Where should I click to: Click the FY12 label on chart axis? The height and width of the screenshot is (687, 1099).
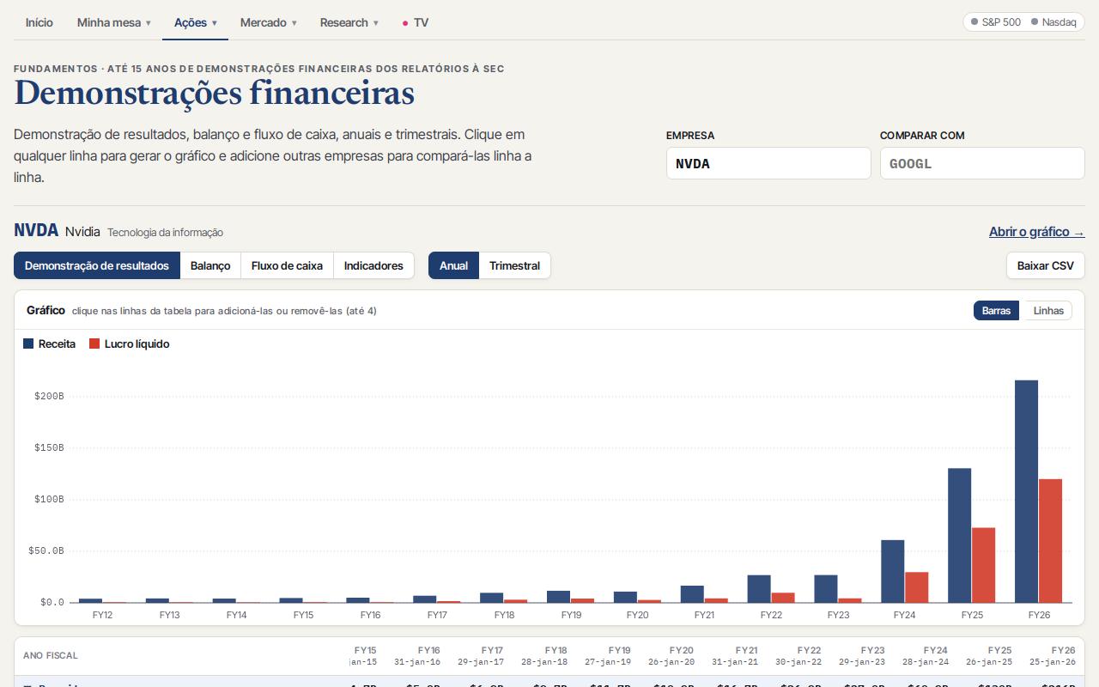(x=102, y=615)
